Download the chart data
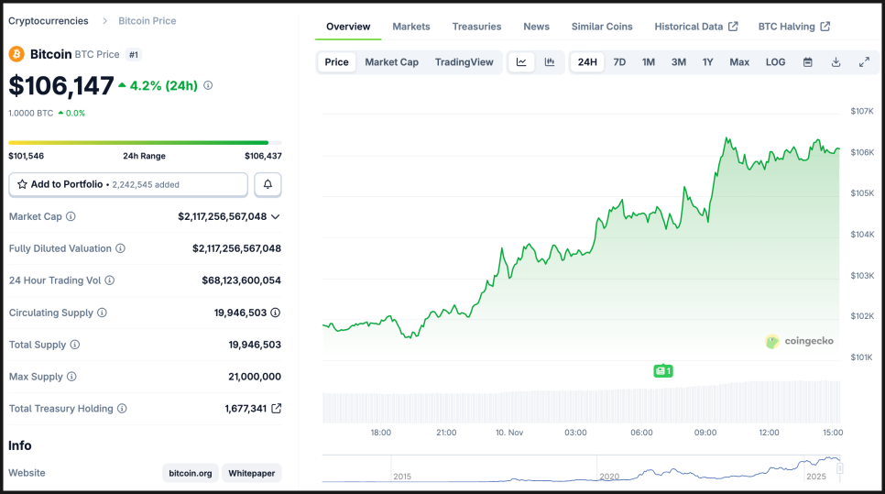The image size is (885, 494). pyautogui.click(x=836, y=62)
